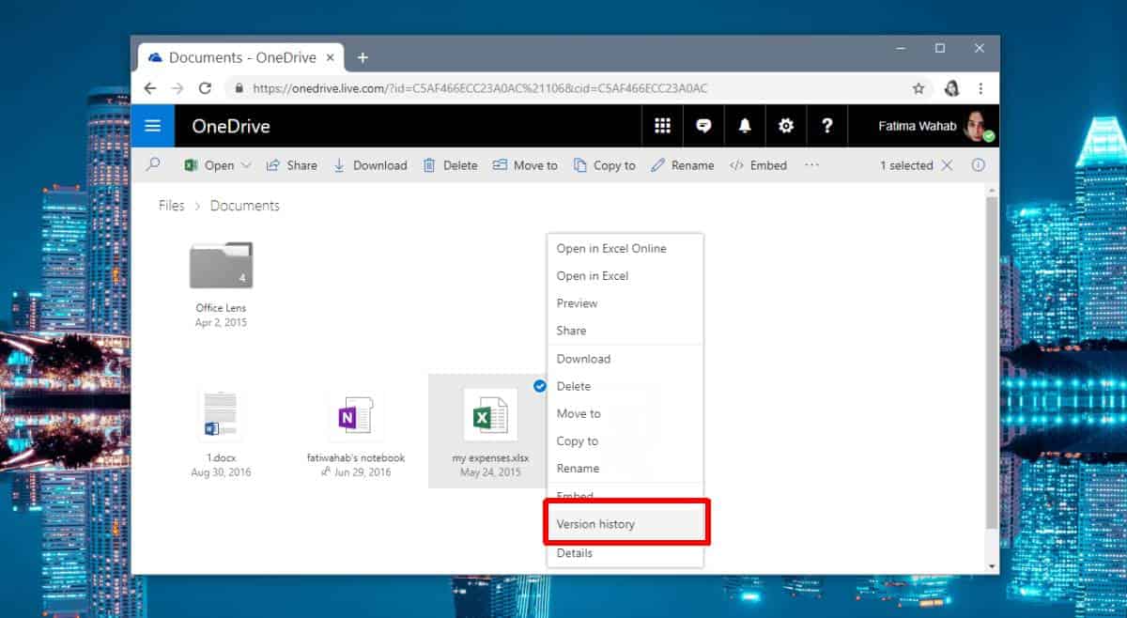Open the my expenses.xlsx Excel file tile

pyautogui.click(x=490, y=430)
